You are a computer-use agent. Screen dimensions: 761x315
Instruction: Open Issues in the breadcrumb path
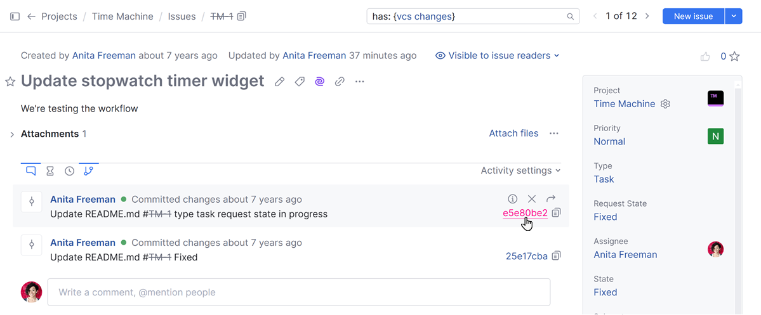tap(182, 16)
